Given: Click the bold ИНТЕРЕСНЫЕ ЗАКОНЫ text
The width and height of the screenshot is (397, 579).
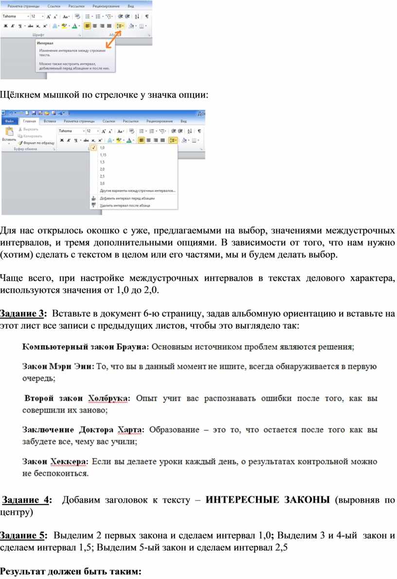Looking at the screenshot, I should pos(268,500).
